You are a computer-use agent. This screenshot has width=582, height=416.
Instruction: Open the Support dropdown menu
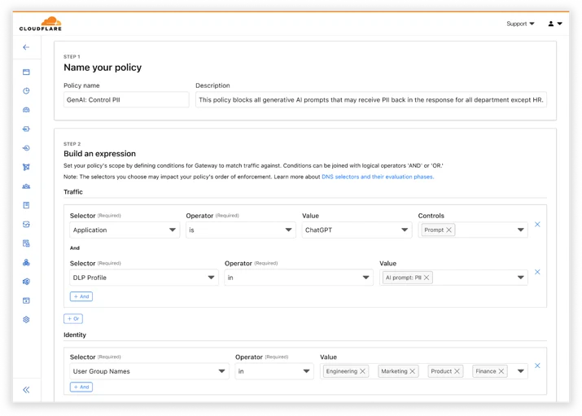point(520,24)
